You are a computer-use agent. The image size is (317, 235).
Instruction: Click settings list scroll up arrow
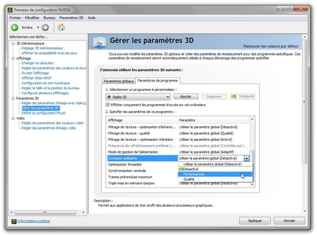(x=252, y=119)
